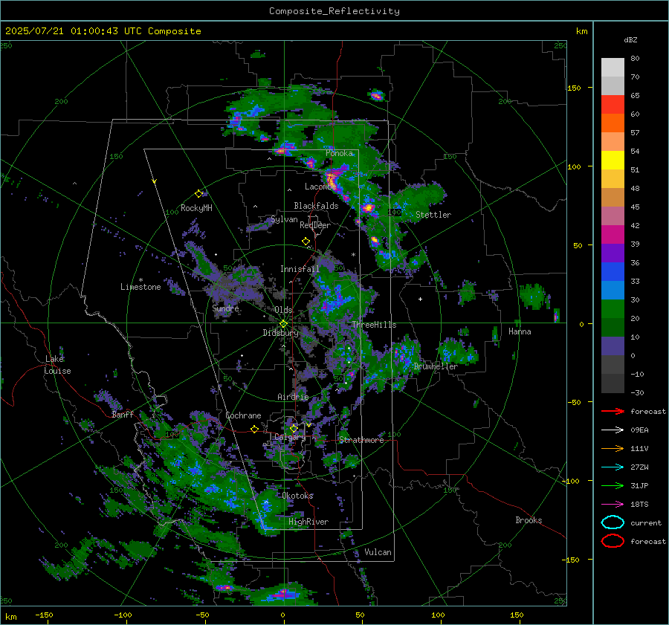This screenshot has height=625, width=669.
Task: Click the cyan 27ZW arrow legend icon
Action: tap(613, 467)
